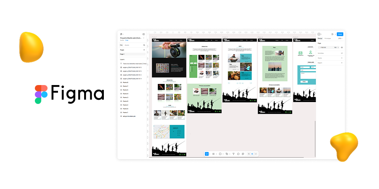Click the horizontal canvas scrollbar

[226, 157]
